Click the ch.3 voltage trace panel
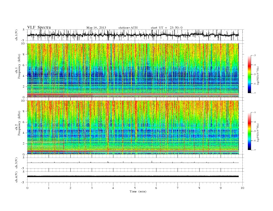 [135, 163]
